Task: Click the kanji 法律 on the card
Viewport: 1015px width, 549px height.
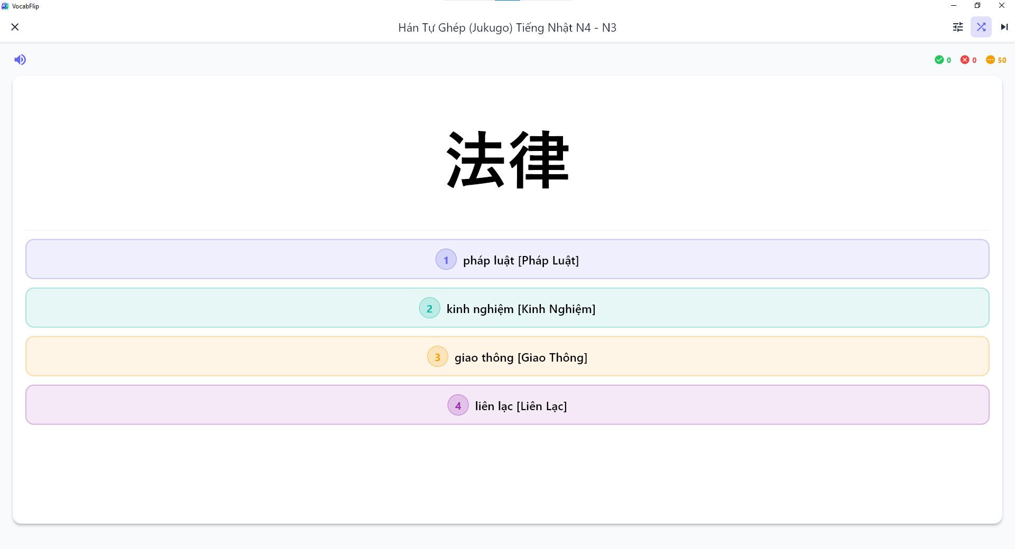Action: click(x=508, y=159)
